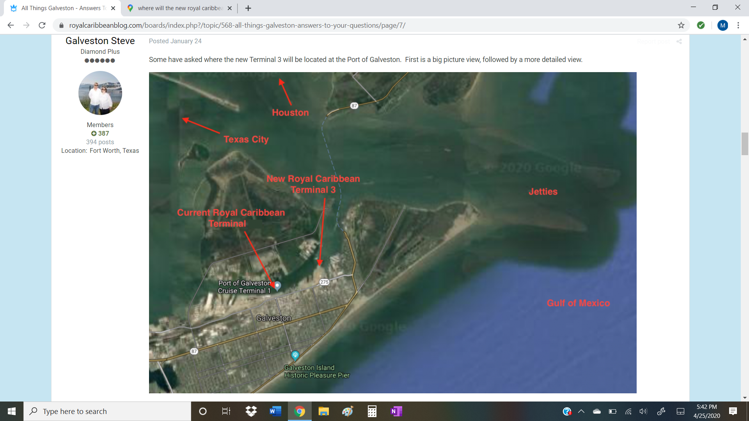Click the 387 reputation badge
This screenshot has height=421, width=749.
pyautogui.click(x=100, y=133)
